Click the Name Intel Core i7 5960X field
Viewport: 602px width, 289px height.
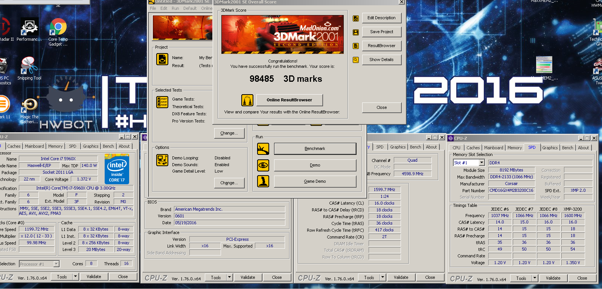[x=58, y=159]
